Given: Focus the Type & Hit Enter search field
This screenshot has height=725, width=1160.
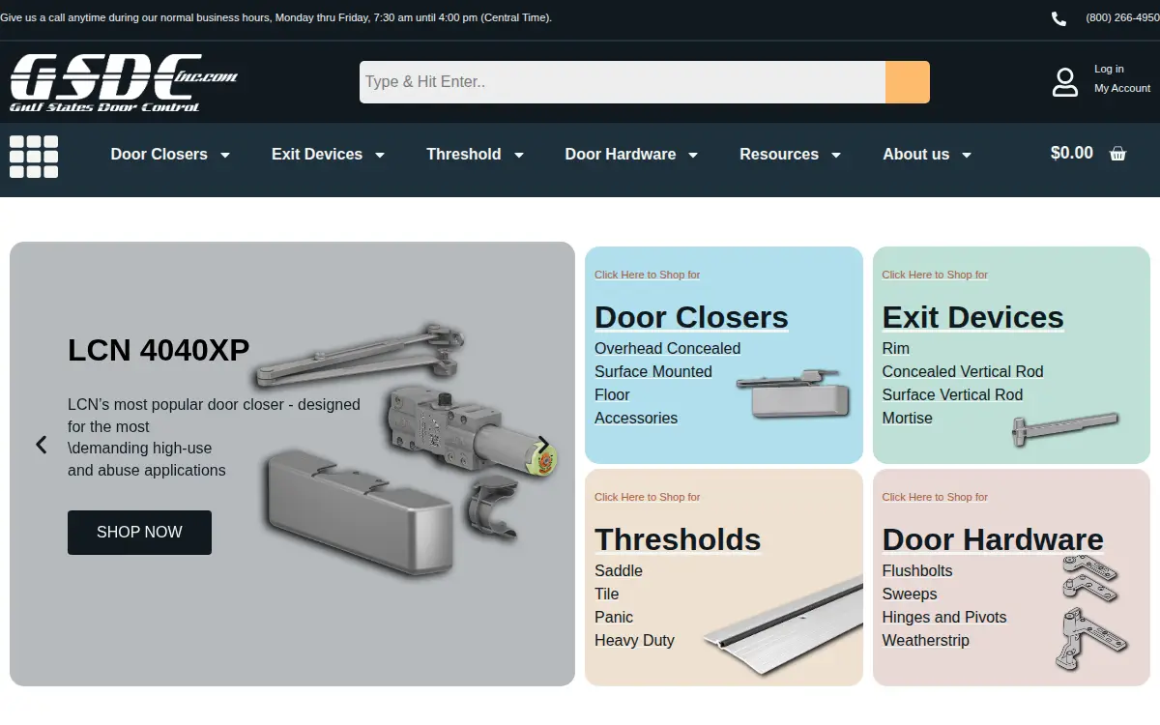Looking at the screenshot, I should pyautogui.click(x=623, y=82).
